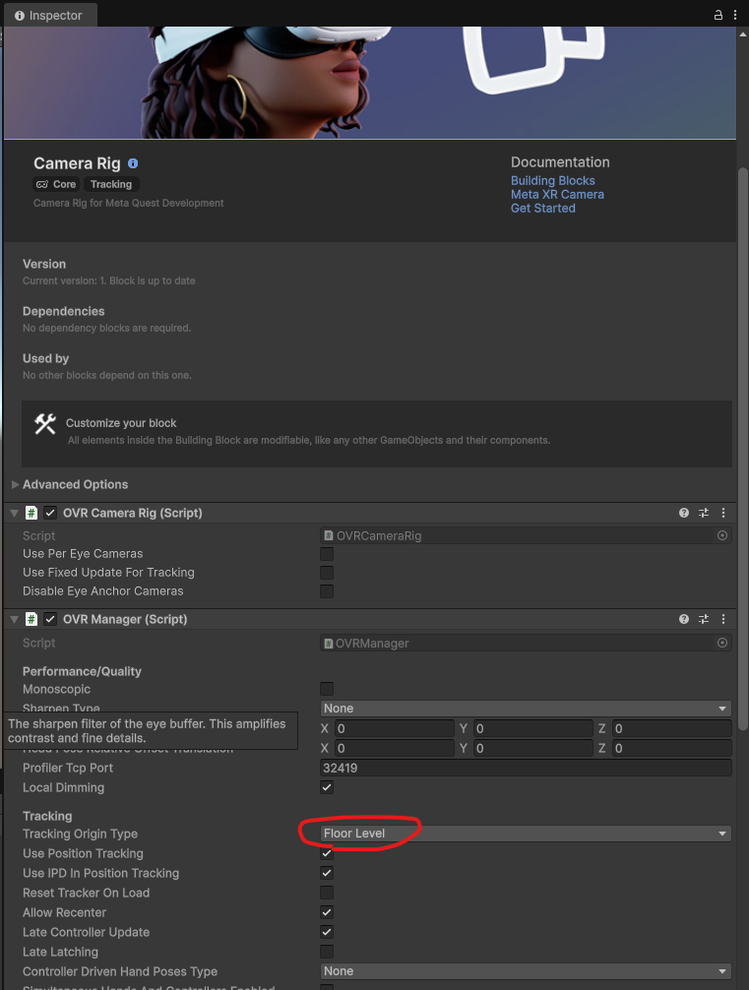This screenshot has height=990, width=749.
Task: Uncheck Late Controller Update
Action: coord(327,932)
